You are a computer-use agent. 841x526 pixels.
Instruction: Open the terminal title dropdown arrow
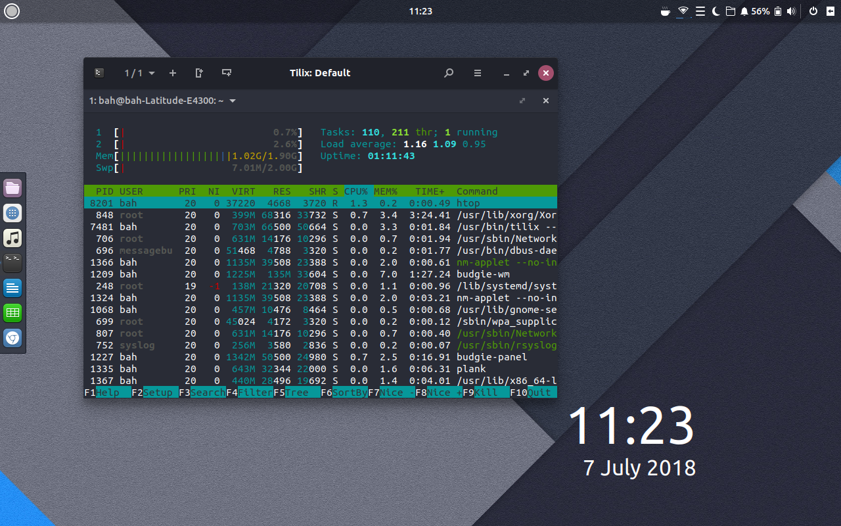pos(233,101)
